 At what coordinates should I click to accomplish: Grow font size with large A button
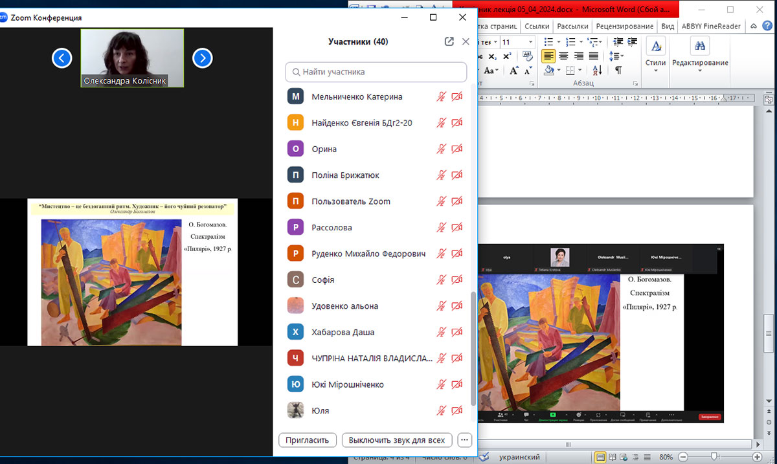click(513, 71)
